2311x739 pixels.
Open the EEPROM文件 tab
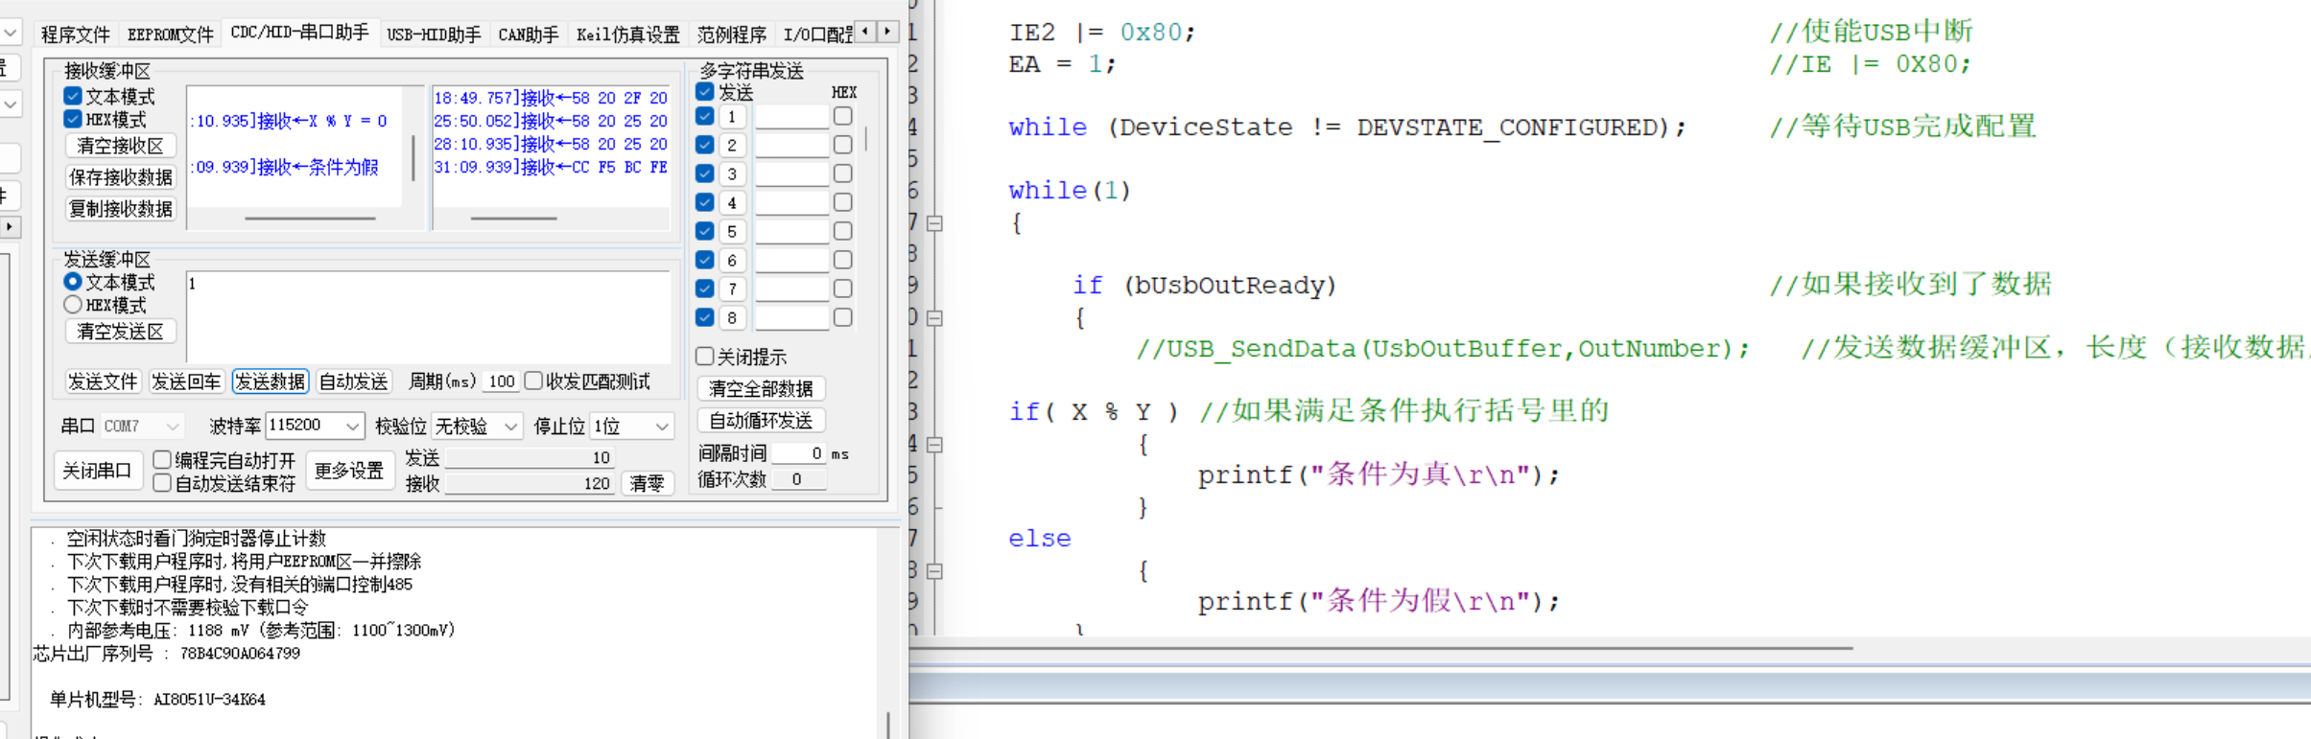[x=170, y=35]
